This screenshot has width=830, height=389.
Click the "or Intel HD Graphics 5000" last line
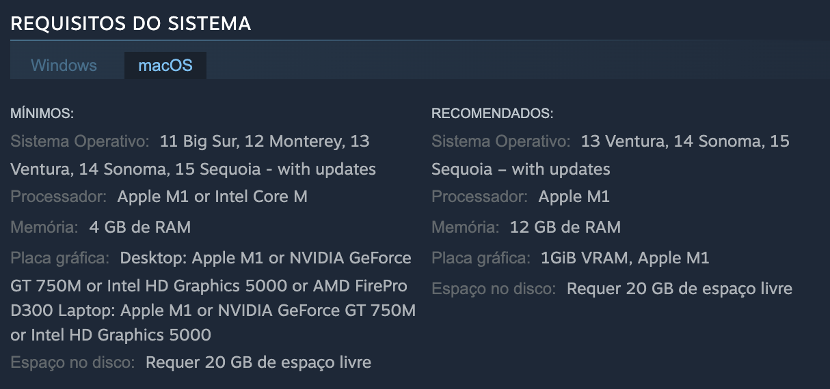(111, 334)
